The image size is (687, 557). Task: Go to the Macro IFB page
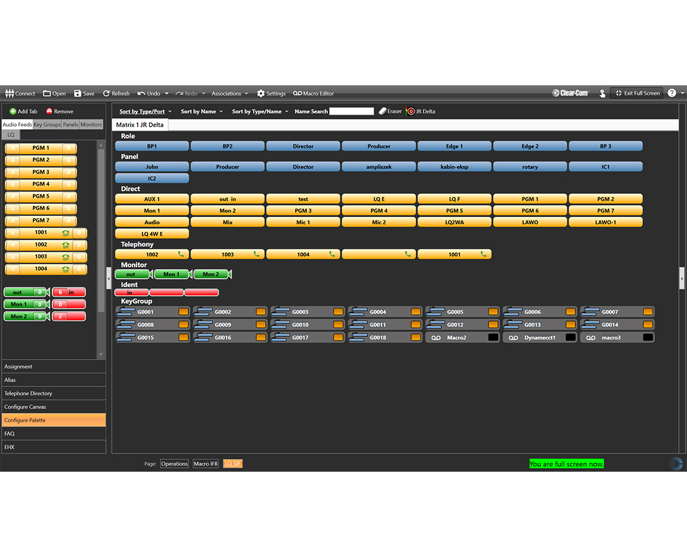206,464
